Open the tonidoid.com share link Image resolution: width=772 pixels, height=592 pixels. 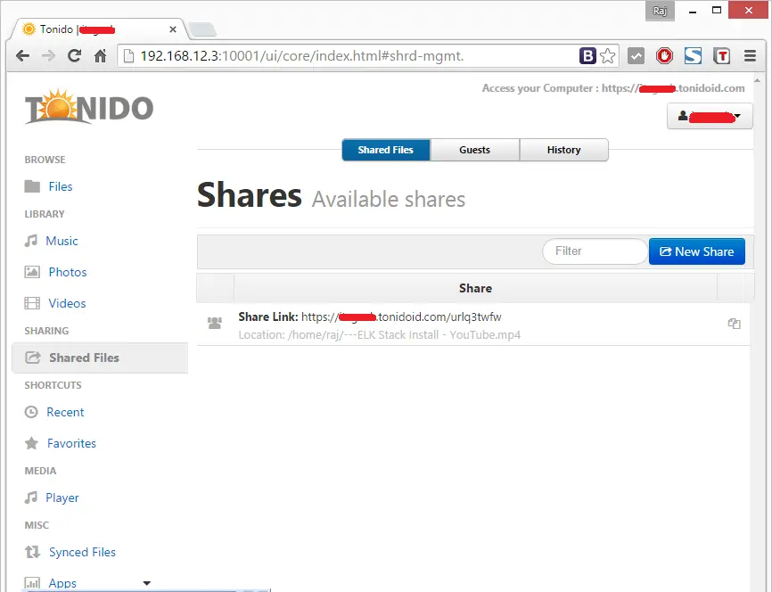tap(401, 317)
